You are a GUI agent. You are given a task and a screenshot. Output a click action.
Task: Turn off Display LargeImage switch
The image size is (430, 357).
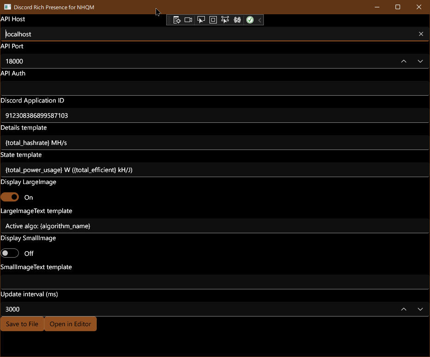10,197
